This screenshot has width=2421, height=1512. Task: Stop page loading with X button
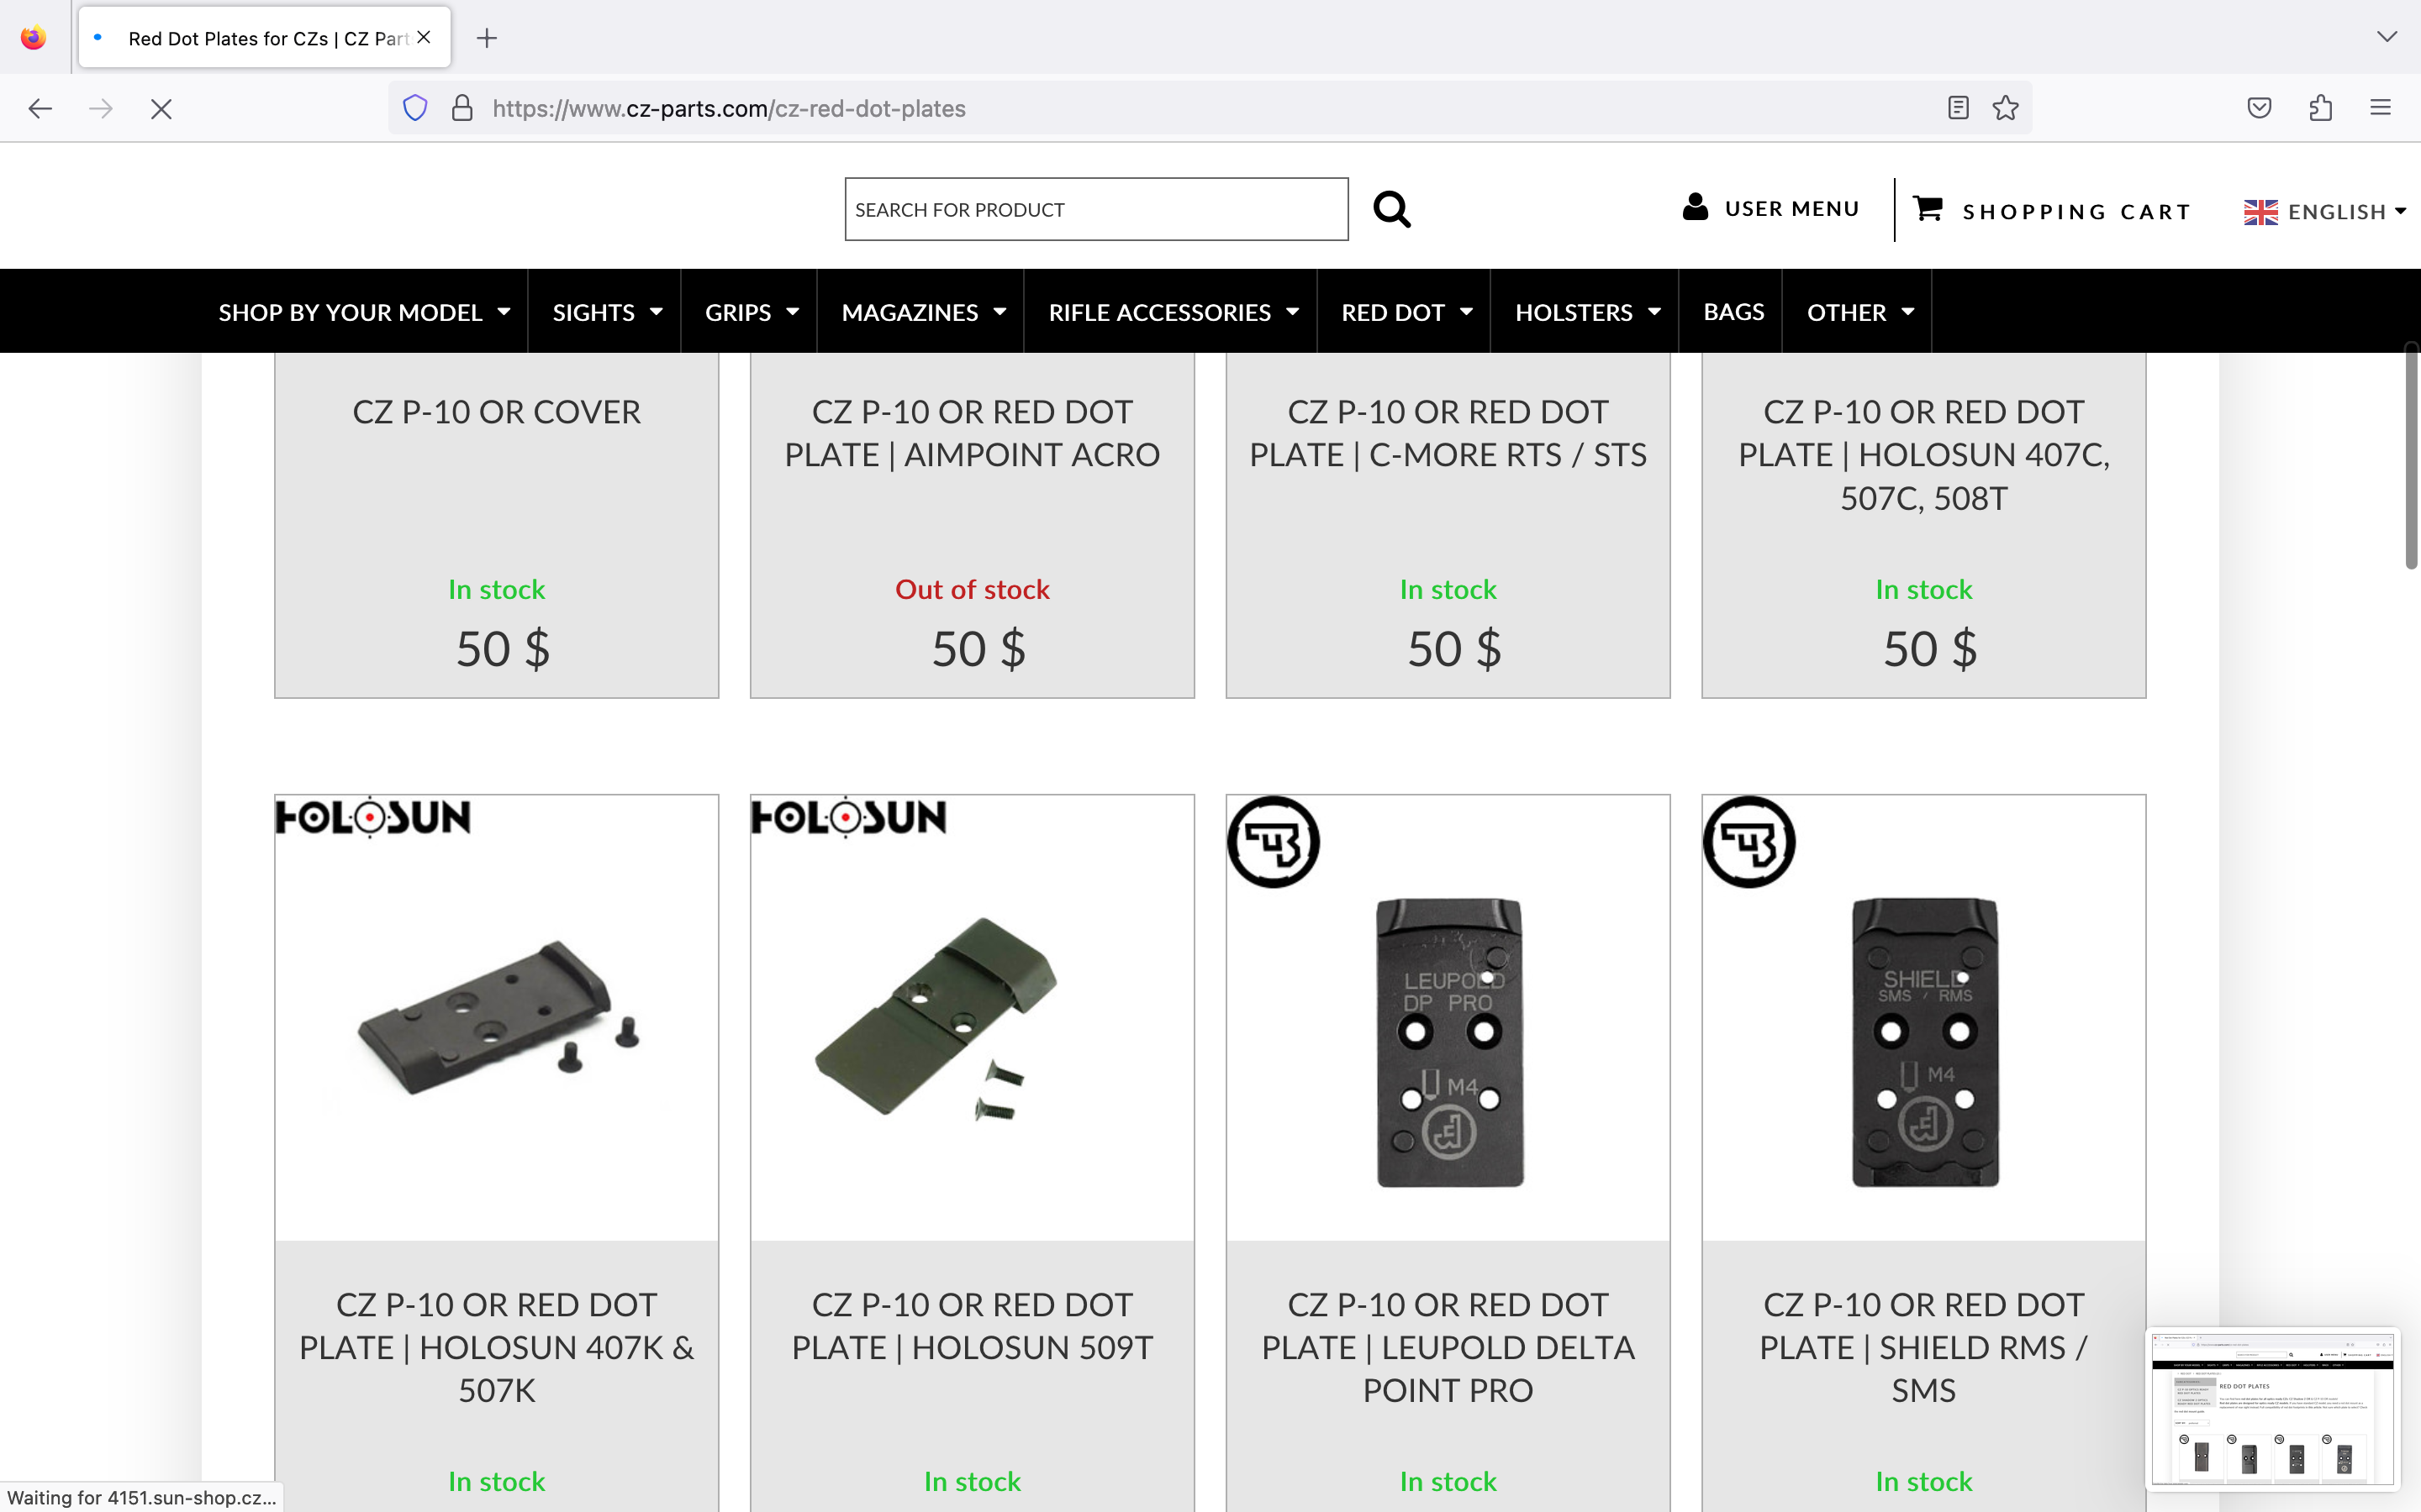(161, 109)
